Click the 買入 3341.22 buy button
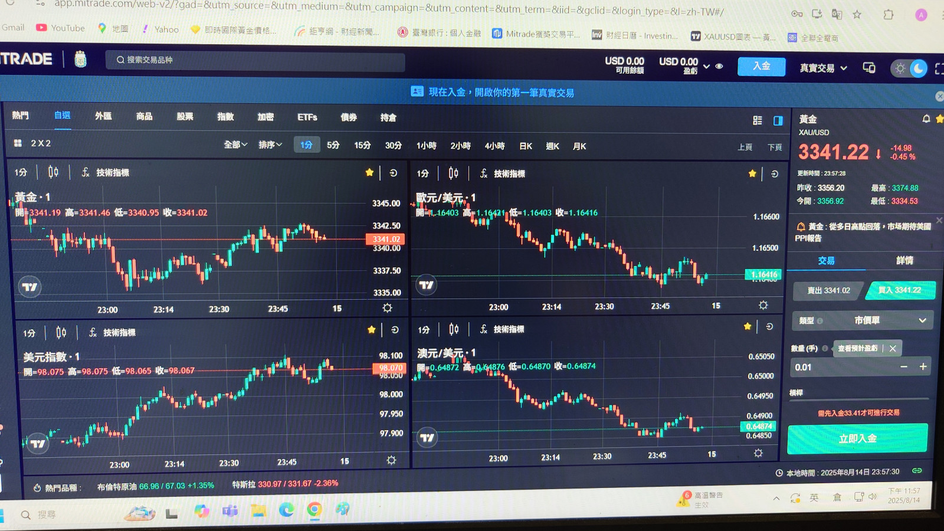The image size is (944, 531). click(x=899, y=290)
